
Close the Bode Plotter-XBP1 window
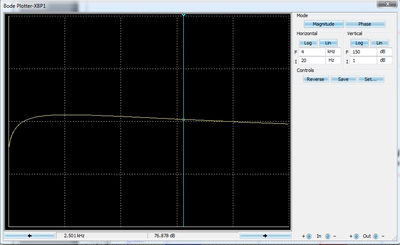388,4
